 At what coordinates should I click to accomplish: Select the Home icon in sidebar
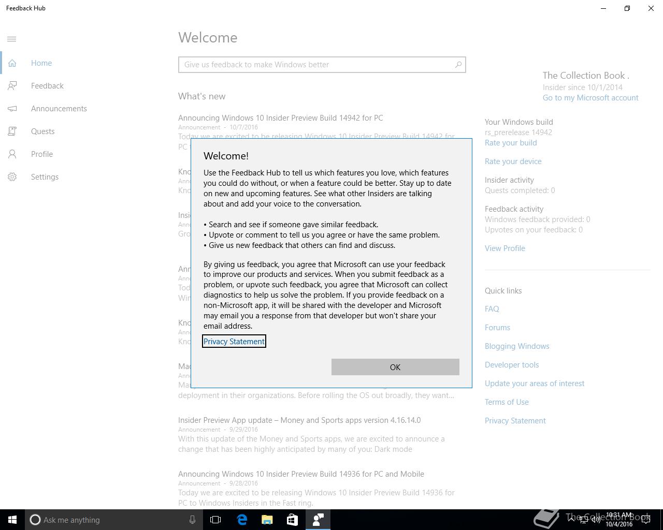click(x=12, y=63)
